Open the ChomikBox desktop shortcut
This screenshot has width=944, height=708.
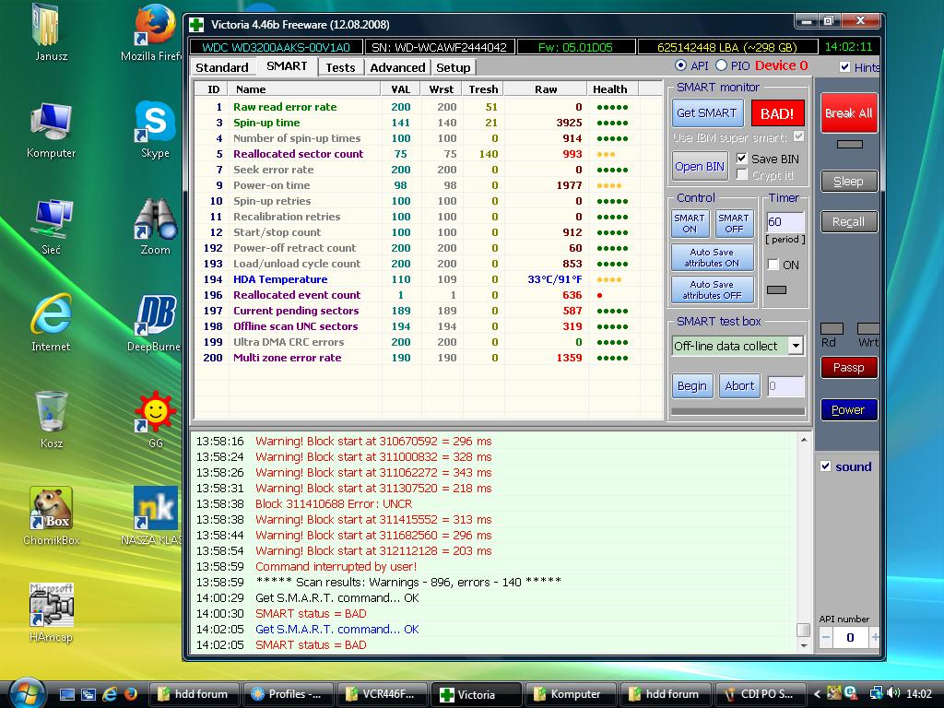click(51, 516)
